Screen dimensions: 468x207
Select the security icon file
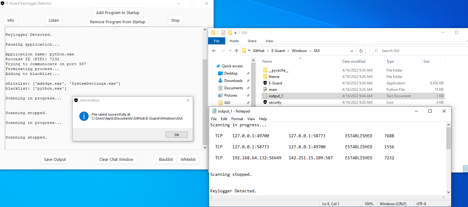tap(353, 102)
